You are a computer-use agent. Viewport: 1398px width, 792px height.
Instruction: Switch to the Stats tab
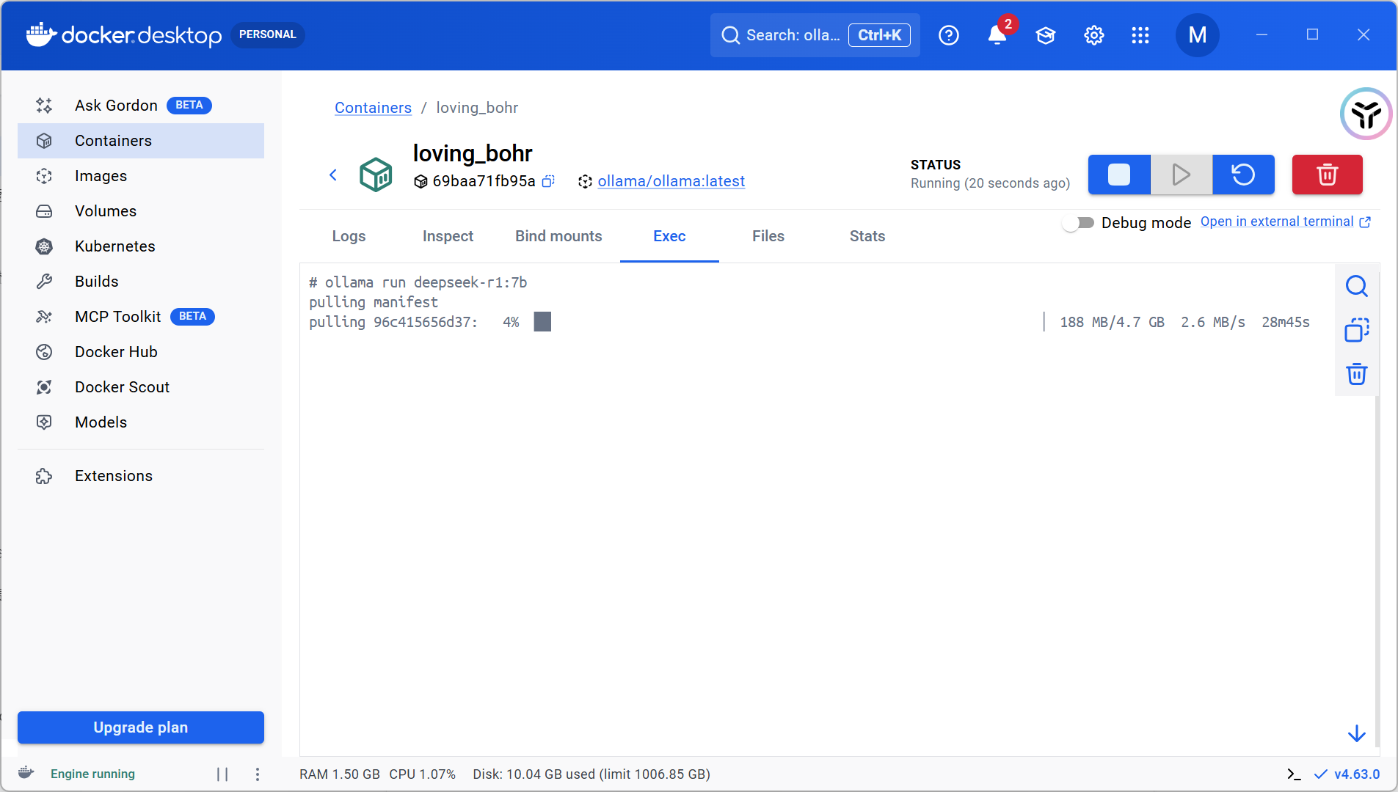[867, 236]
